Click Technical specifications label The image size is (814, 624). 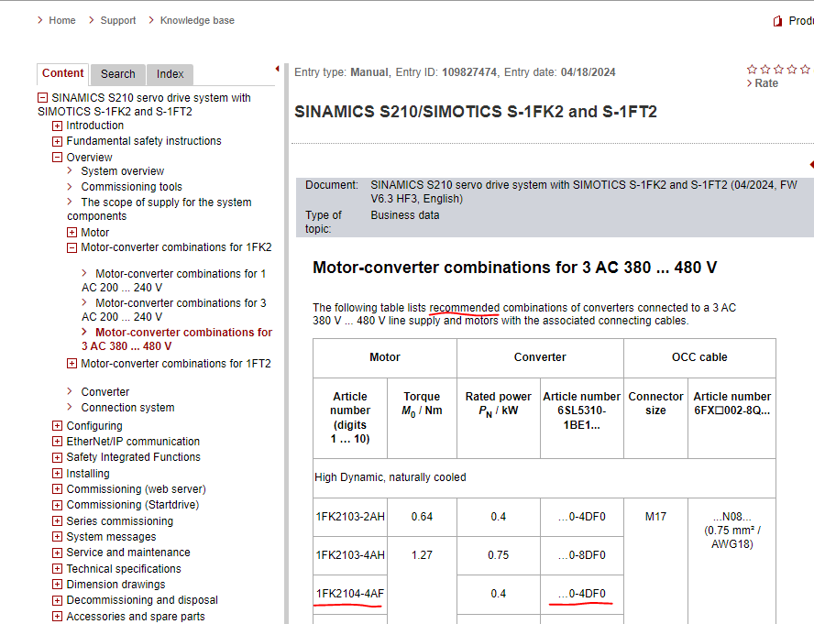124,568
